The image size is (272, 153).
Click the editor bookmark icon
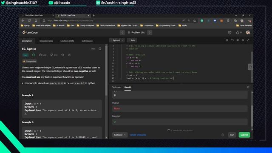pos(227,40)
